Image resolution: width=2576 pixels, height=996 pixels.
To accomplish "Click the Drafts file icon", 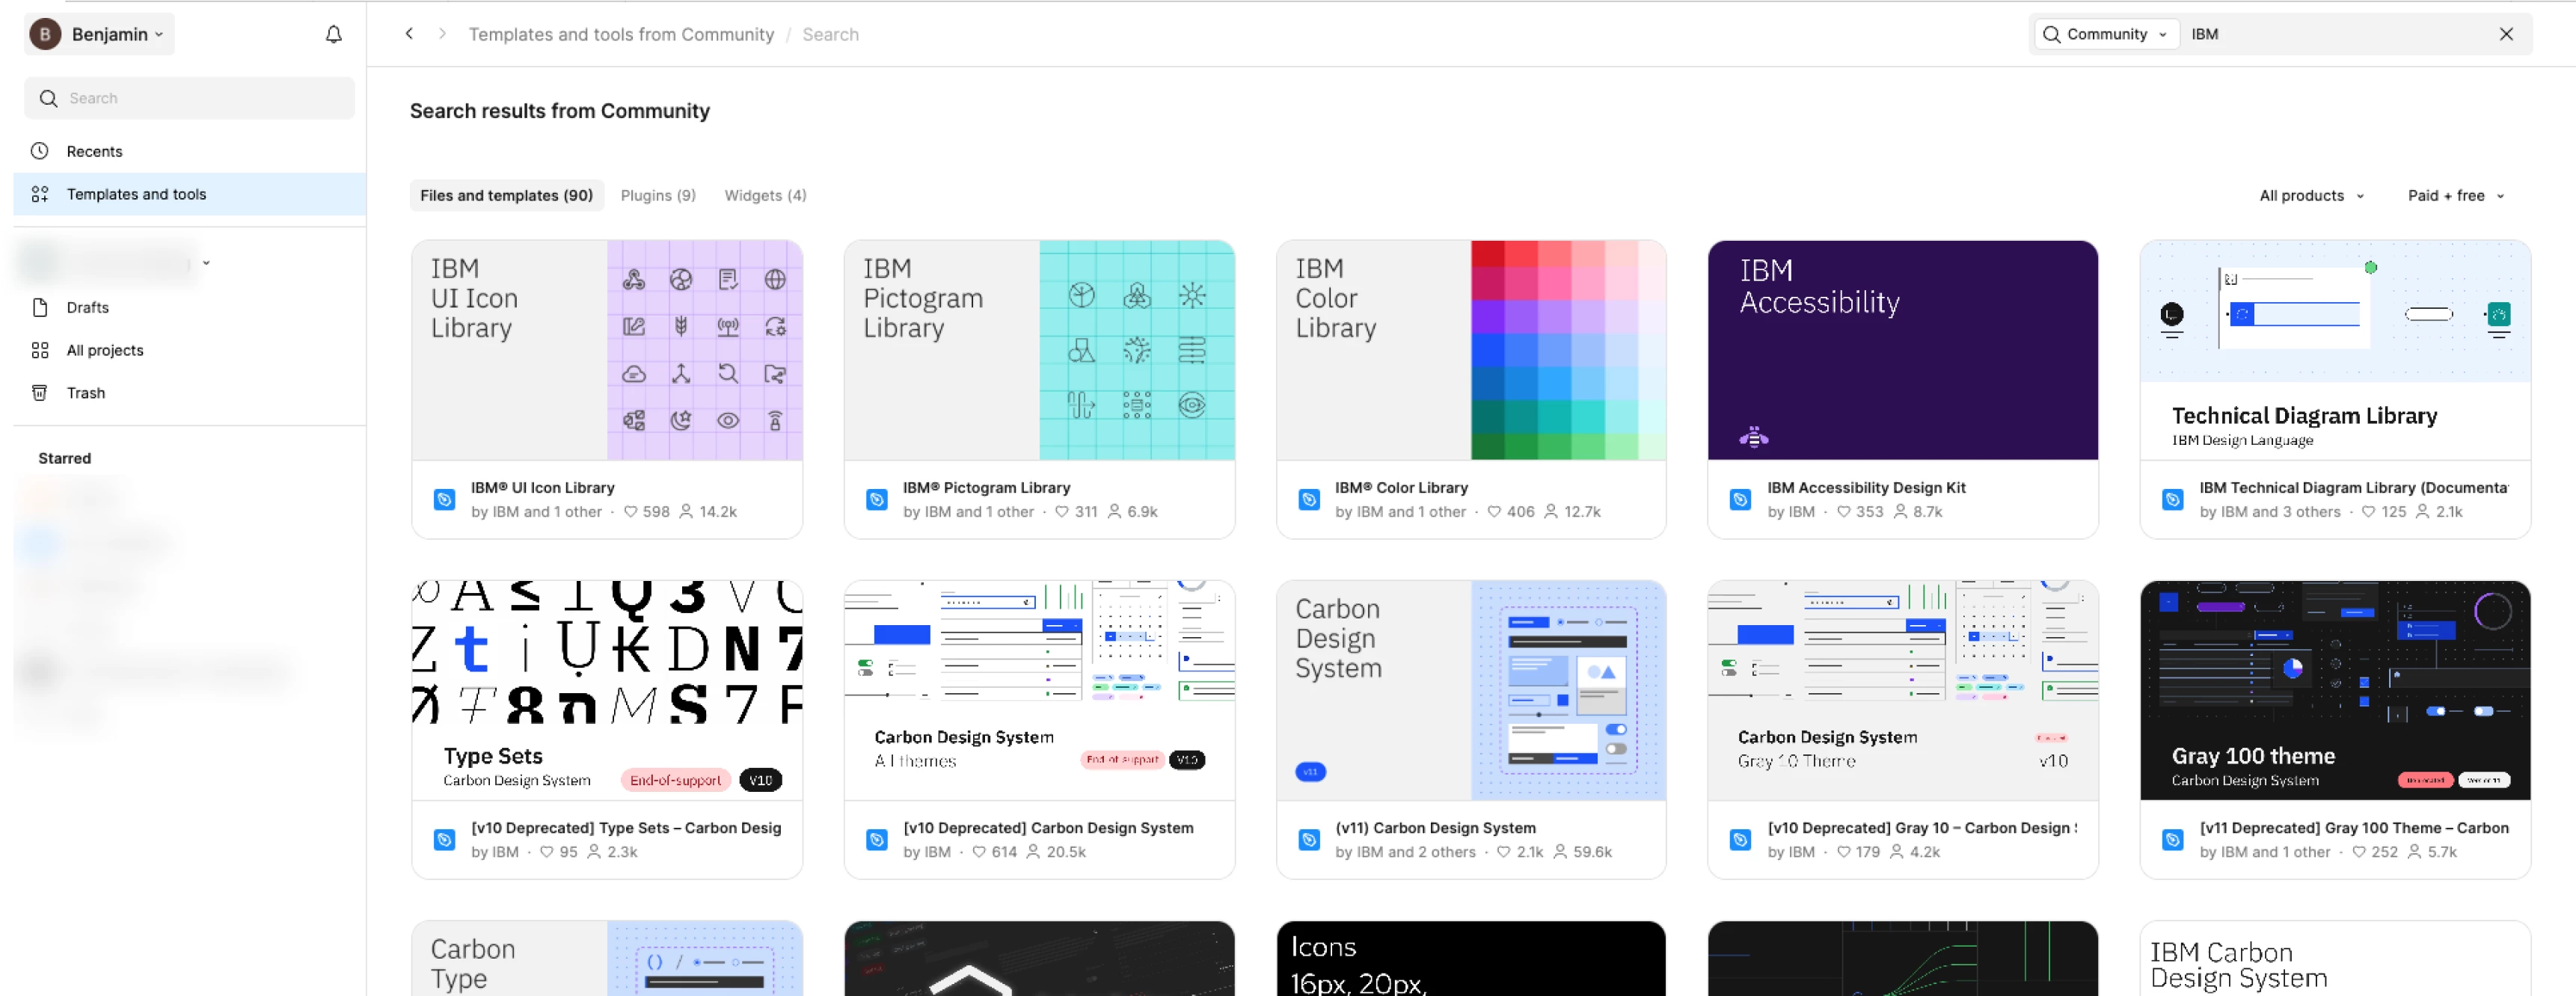I will [x=40, y=307].
